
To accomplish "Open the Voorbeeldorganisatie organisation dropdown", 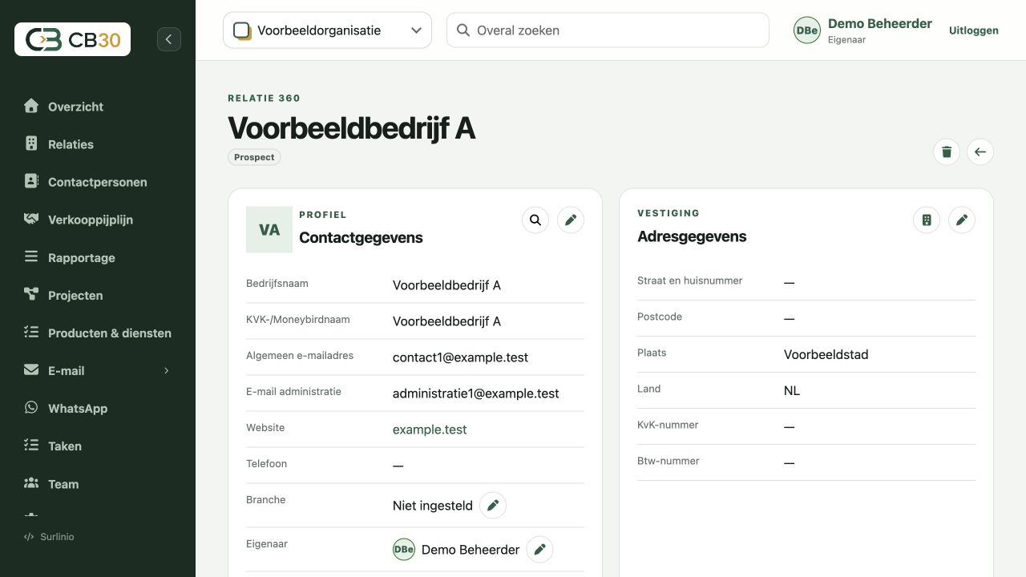I will (327, 30).
